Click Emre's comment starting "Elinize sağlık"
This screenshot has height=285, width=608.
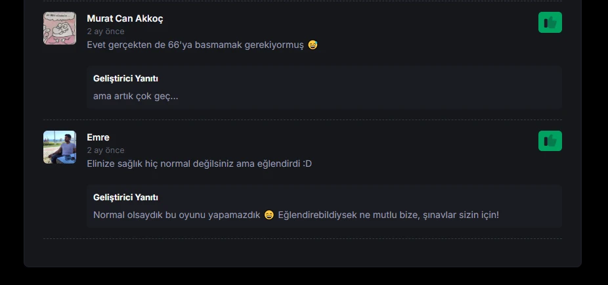click(200, 164)
